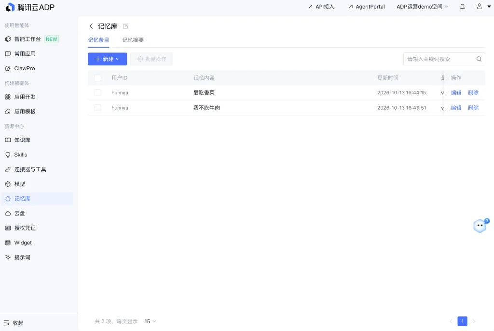This screenshot has height=331, width=494.
Task: Switch to the 记忆摘要 tab
Action: (133, 40)
